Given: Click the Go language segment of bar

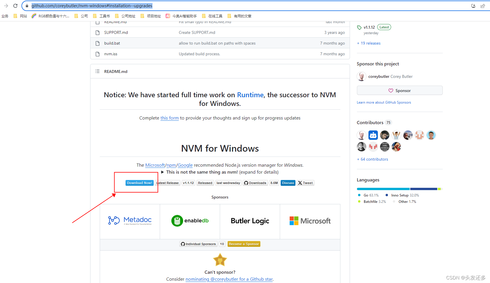Looking at the screenshot, I should point(383,189).
